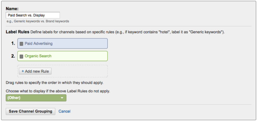The height and width of the screenshot is (121, 257).
Task: Click the example hint text under Name field
Action: [x=38, y=21]
